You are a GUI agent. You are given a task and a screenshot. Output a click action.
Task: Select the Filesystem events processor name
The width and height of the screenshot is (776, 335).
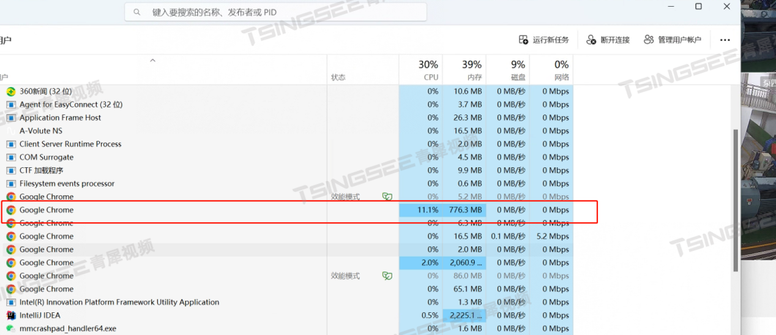click(67, 183)
